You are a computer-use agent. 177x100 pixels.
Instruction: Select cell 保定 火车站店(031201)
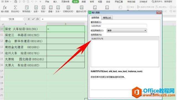point(25,29)
